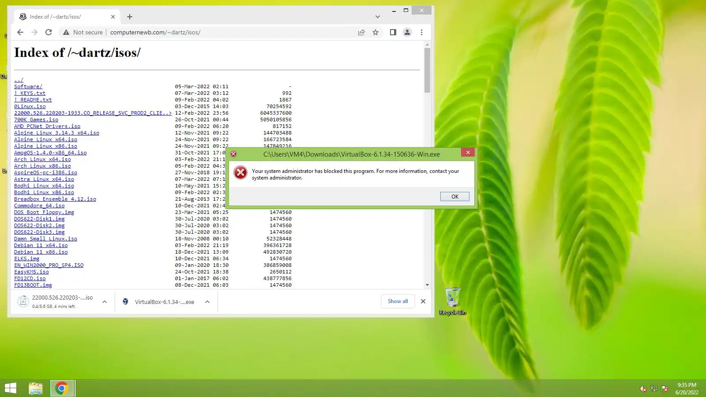This screenshot has width=706, height=397.
Task: Download Alpine_Linux_3.14.3_x64.iso
Action: [x=56, y=133]
